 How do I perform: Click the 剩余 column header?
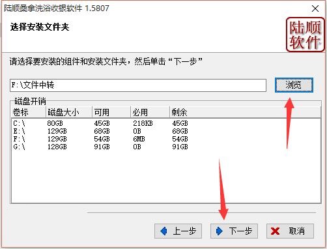coord(245,112)
